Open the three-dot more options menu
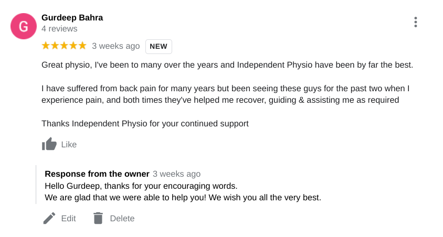 pyautogui.click(x=415, y=22)
